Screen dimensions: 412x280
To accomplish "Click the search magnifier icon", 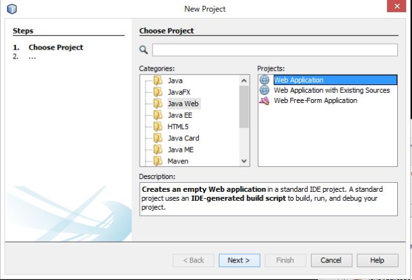I will (x=144, y=50).
